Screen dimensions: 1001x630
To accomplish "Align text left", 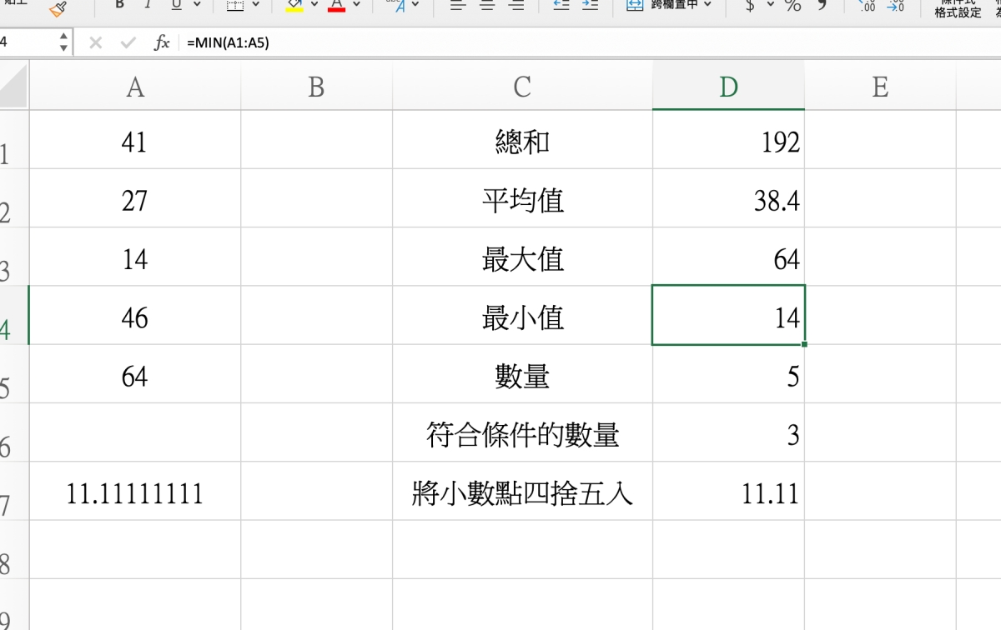I will [x=457, y=5].
